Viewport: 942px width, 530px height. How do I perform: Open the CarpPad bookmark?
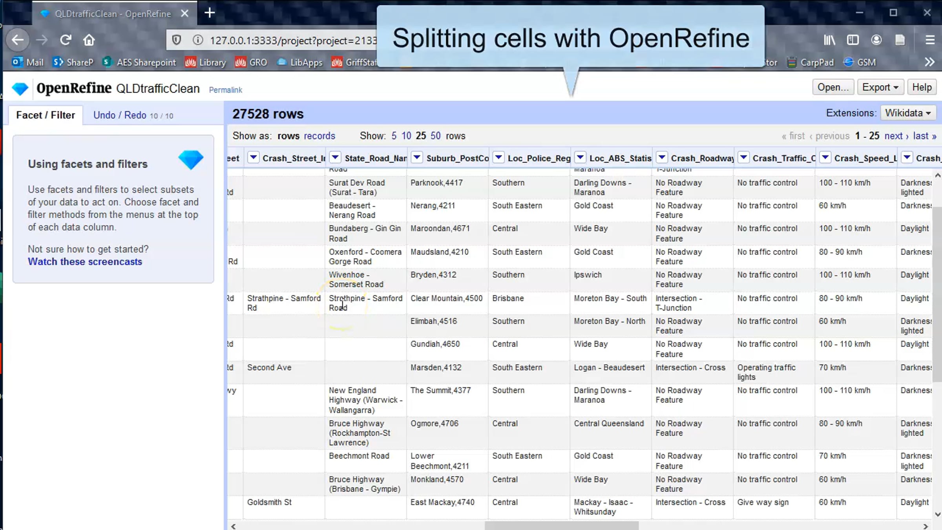(x=811, y=62)
